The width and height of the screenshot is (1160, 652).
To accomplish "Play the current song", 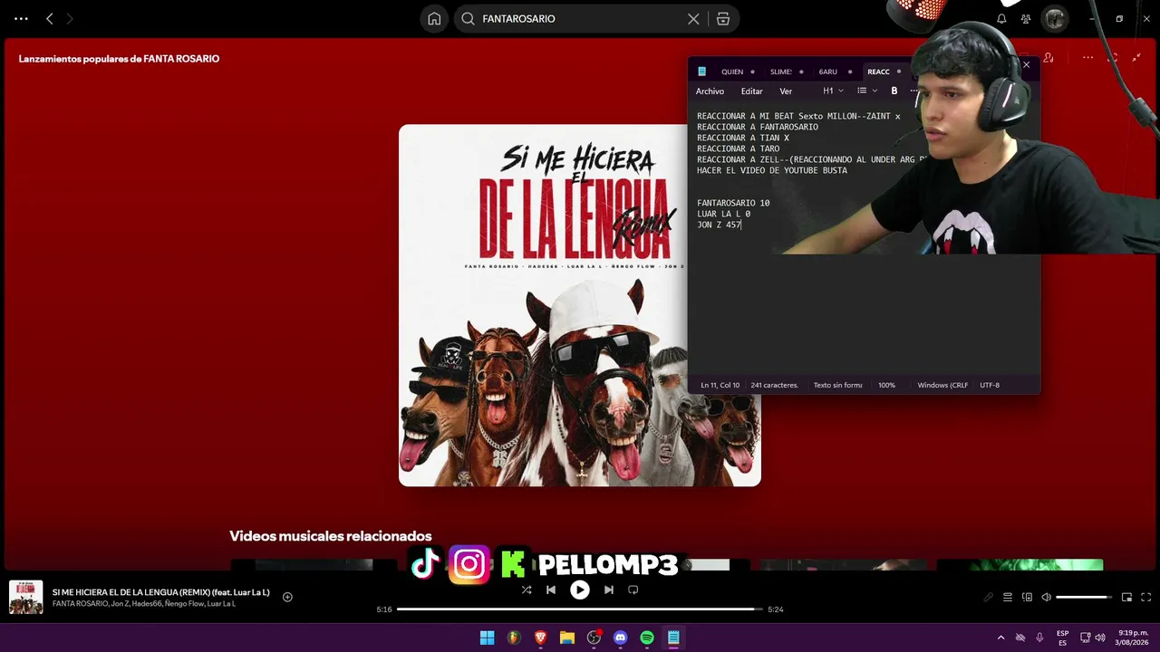I will [580, 590].
